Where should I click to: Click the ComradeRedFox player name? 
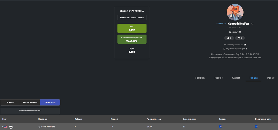point(238,24)
